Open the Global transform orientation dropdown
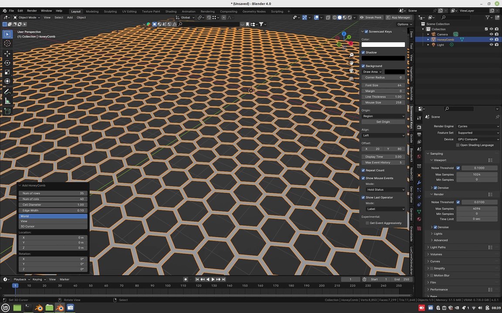The height and width of the screenshot is (313, 502). coord(185,17)
